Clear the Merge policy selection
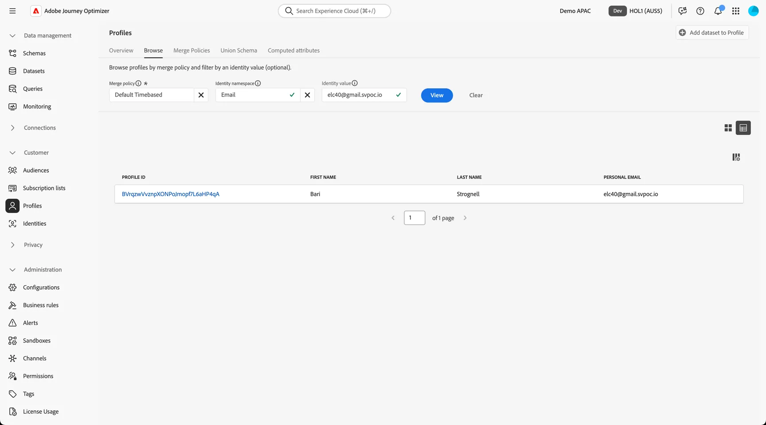 pos(201,95)
